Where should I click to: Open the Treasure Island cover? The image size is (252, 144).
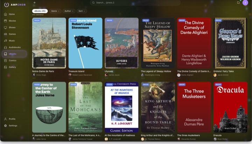pyautogui.click(x=85, y=43)
